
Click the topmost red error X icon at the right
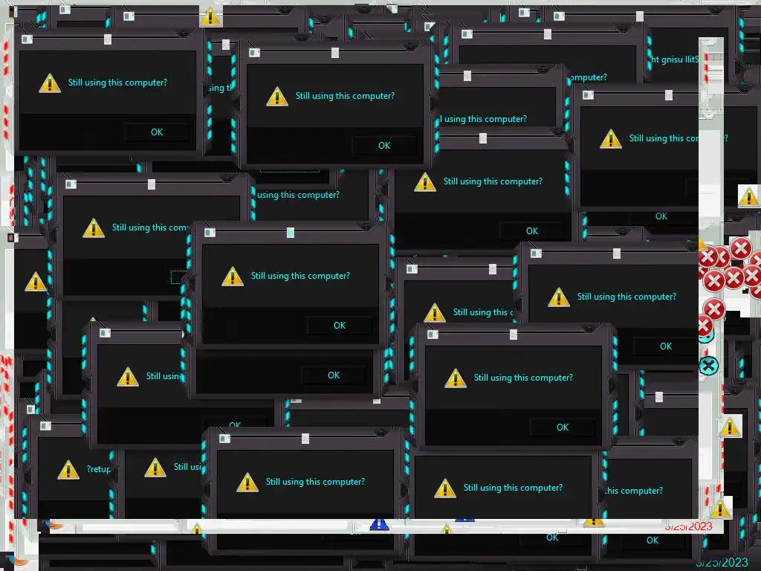[x=741, y=248]
